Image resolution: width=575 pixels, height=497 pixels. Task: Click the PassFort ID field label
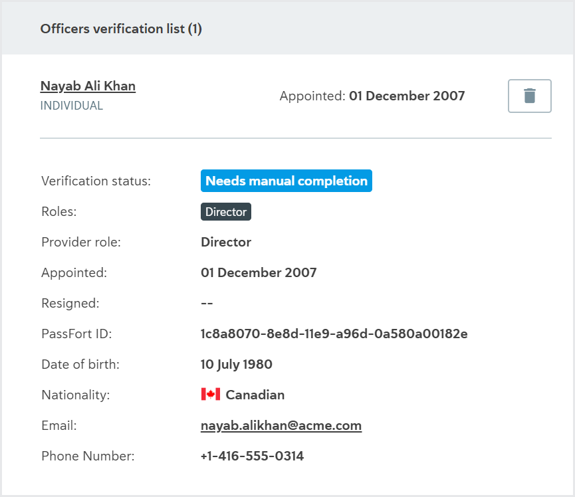(x=76, y=334)
